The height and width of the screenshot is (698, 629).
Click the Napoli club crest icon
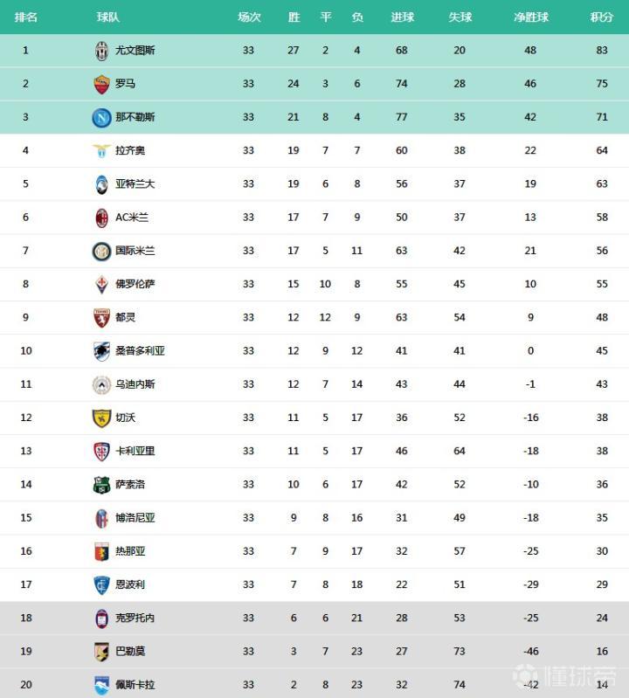tap(102, 117)
